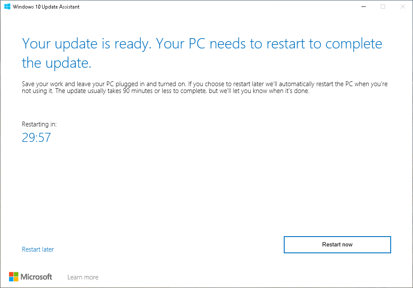Click the Microsoft logo at the bottom left
Image resolution: width=413 pixels, height=288 pixels.
click(x=13, y=276)
